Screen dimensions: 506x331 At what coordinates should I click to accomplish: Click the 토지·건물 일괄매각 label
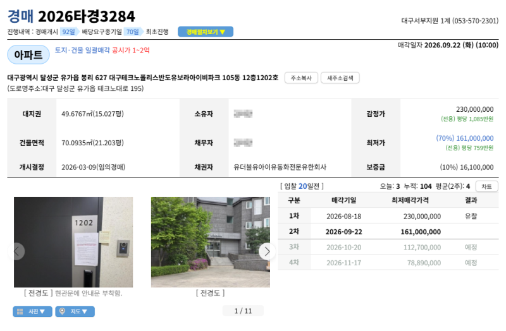(82, 50)
